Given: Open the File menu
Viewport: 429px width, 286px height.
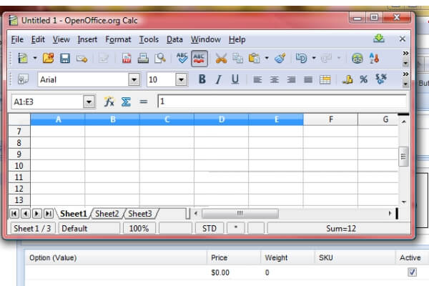Looking at the screenshot, I should [x=17, y=39].
